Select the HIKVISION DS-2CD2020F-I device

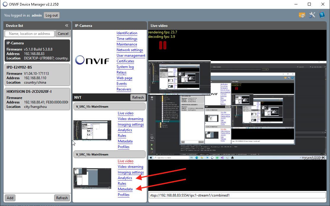[37, 98]
